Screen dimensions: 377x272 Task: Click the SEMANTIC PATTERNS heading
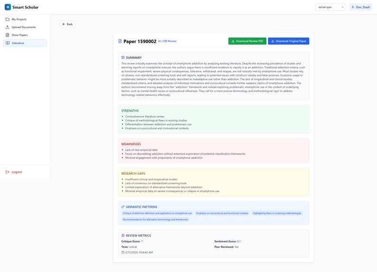point(141,207)
